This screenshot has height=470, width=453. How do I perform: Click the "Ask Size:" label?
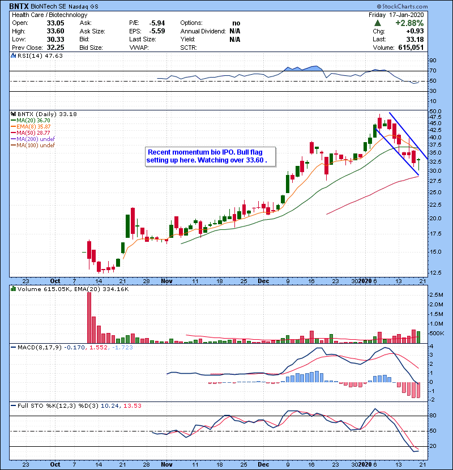pyautogui.click(x=92, y=31)
